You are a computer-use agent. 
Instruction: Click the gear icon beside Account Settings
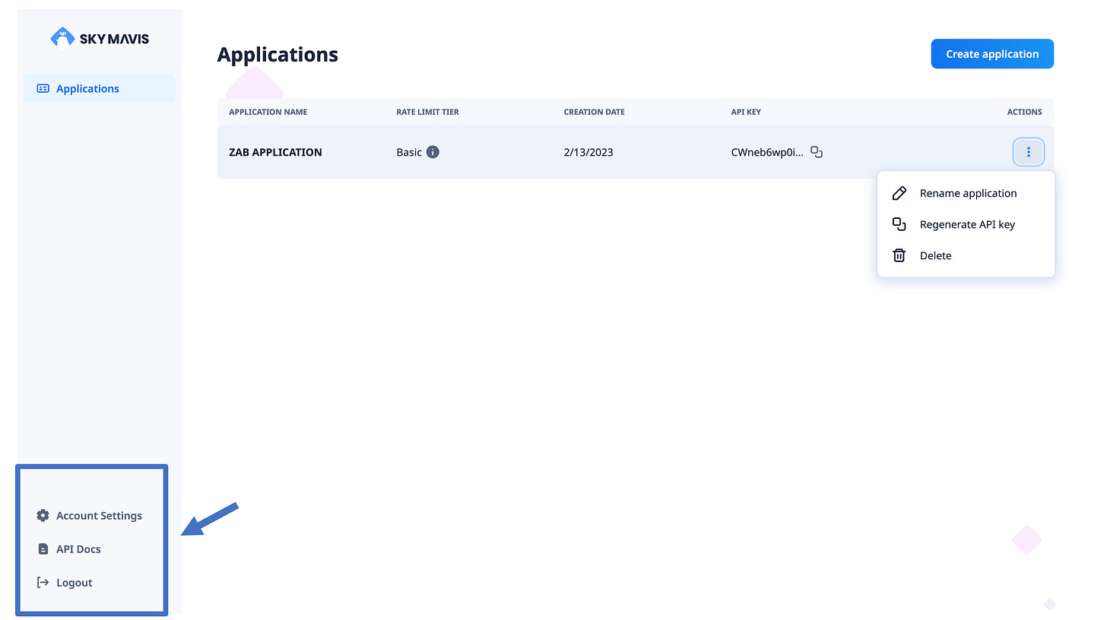43,515
